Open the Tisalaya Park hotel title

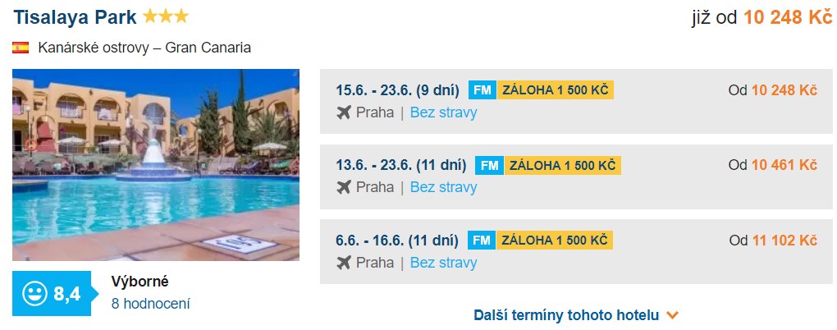pyautogui.click(x=75, y=17)
